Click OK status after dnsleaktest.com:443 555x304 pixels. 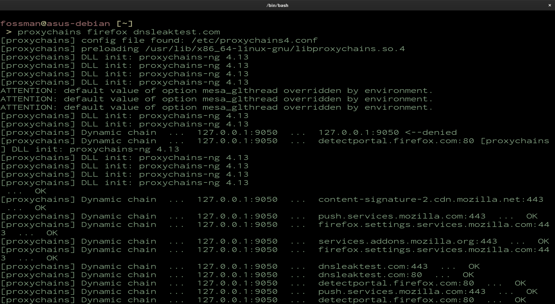pyautogui.click(x=474, y=266)
